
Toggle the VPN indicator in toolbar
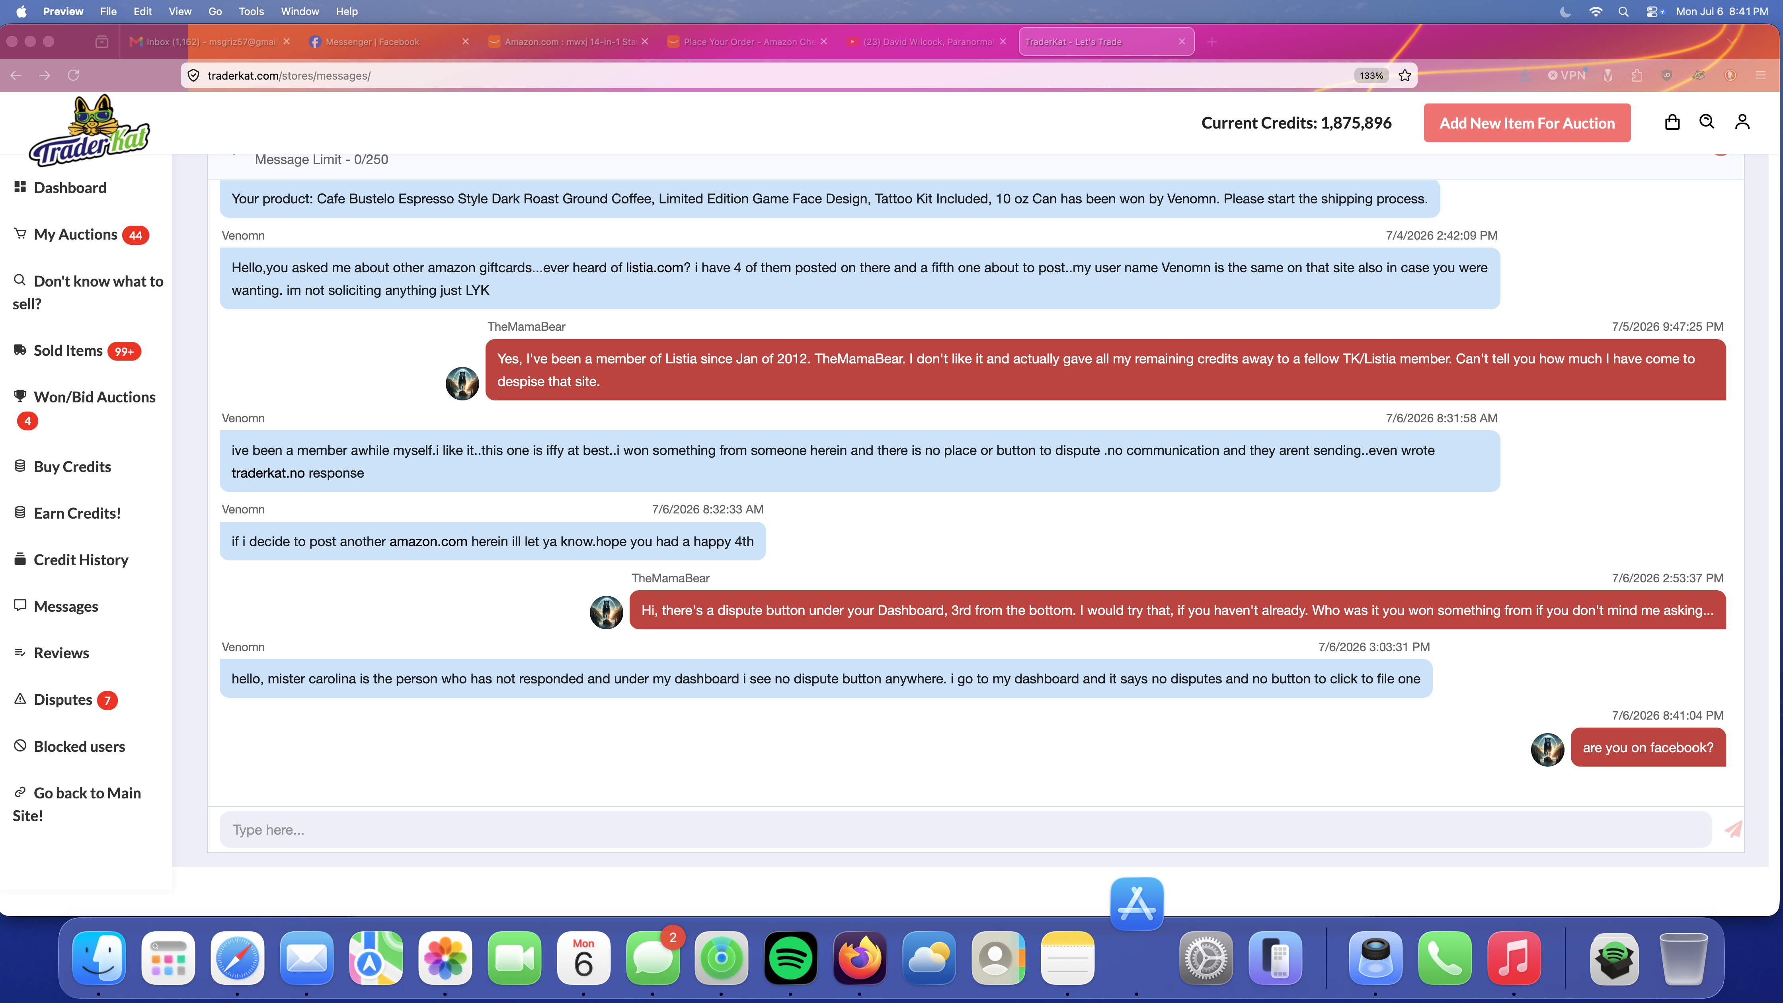(1566, 76)
